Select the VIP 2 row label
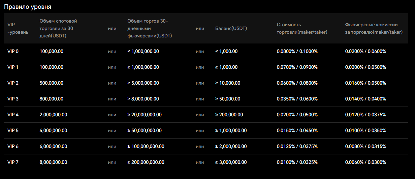The height and width of the screenshot is (179, 415). (x=13, y=83)
